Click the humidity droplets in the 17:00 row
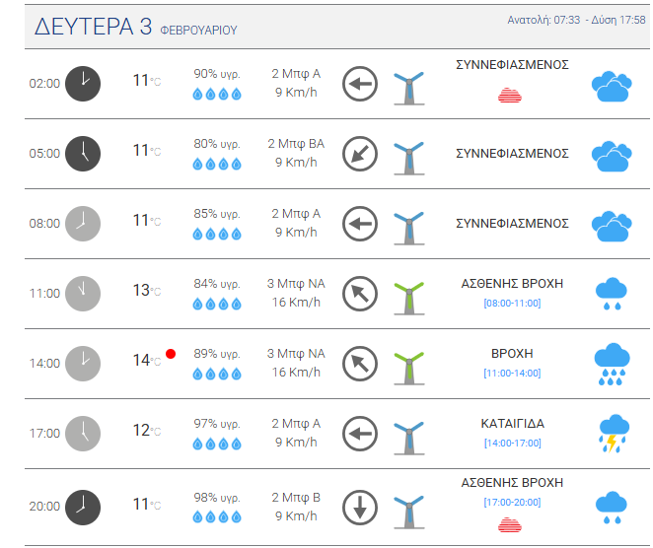The image size is (653, 548). [x=216, y=445]
